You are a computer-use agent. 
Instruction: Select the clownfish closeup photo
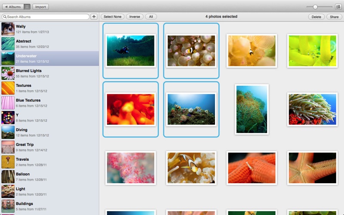191,168
